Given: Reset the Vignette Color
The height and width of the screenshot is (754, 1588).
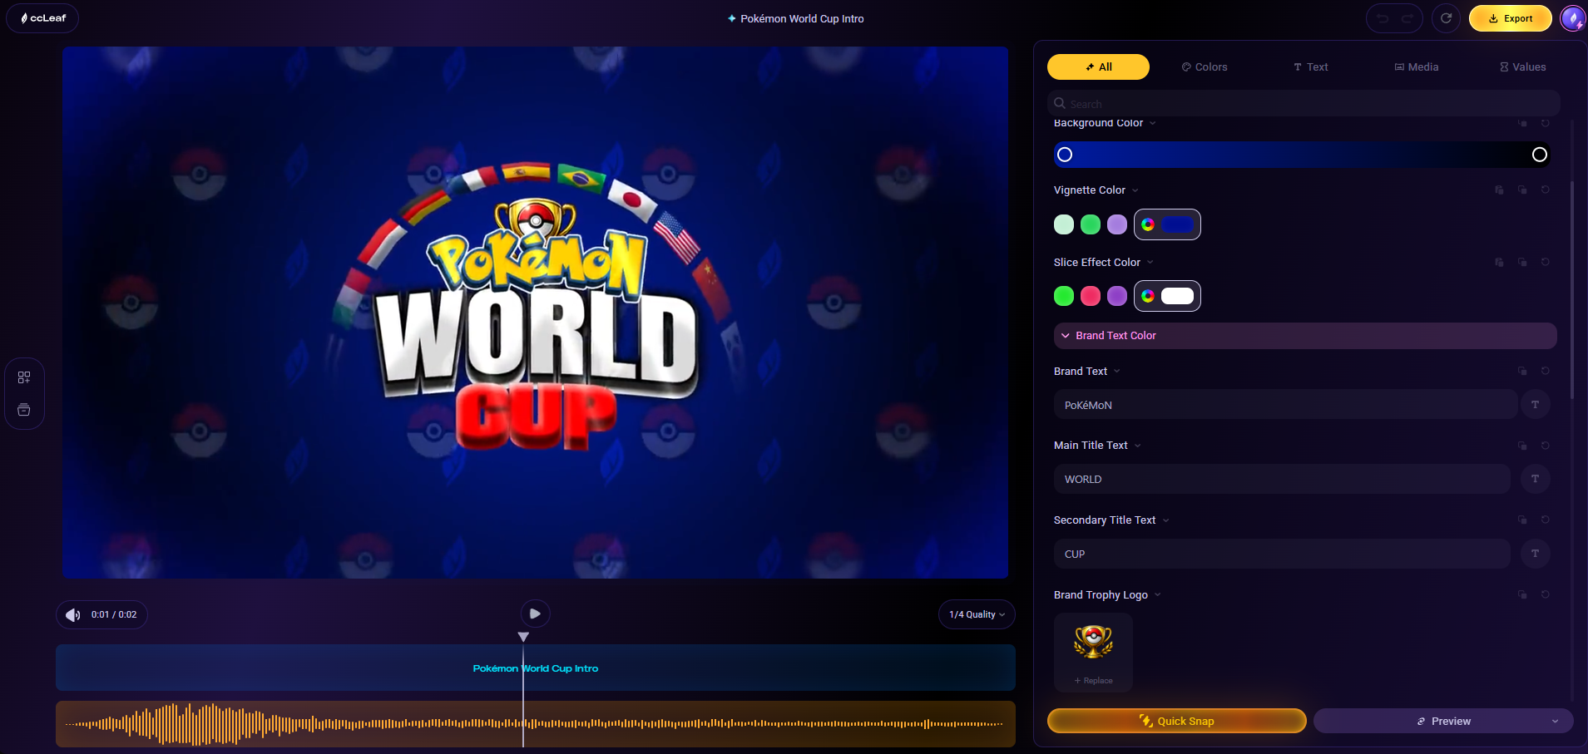Looking at the screenshot, I should 1545,190.
